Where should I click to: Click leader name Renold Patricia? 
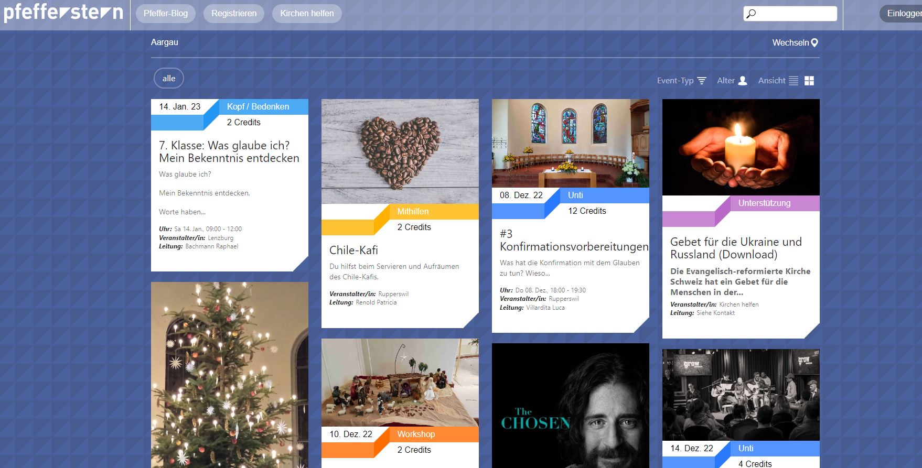point(376,302)
